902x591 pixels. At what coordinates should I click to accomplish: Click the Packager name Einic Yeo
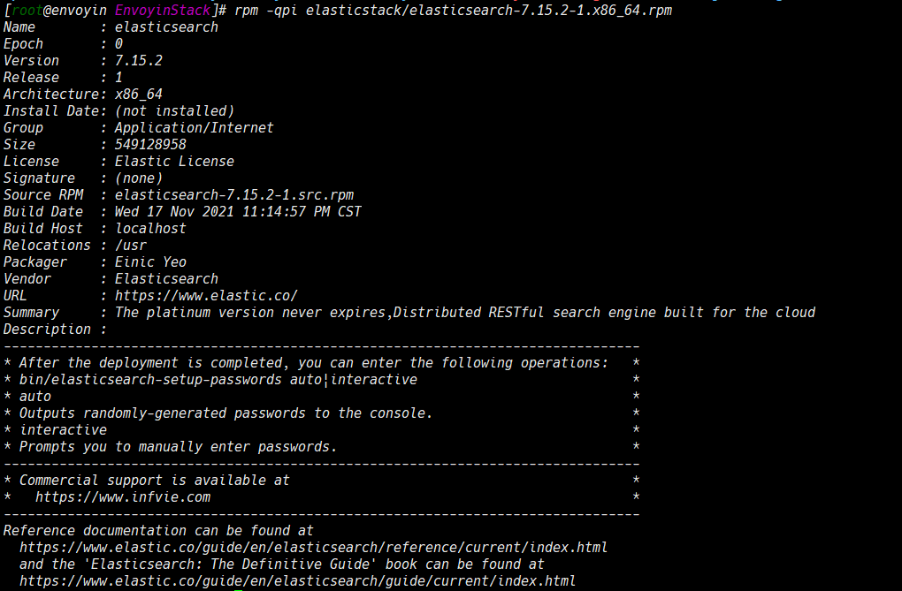click(150, 261)
